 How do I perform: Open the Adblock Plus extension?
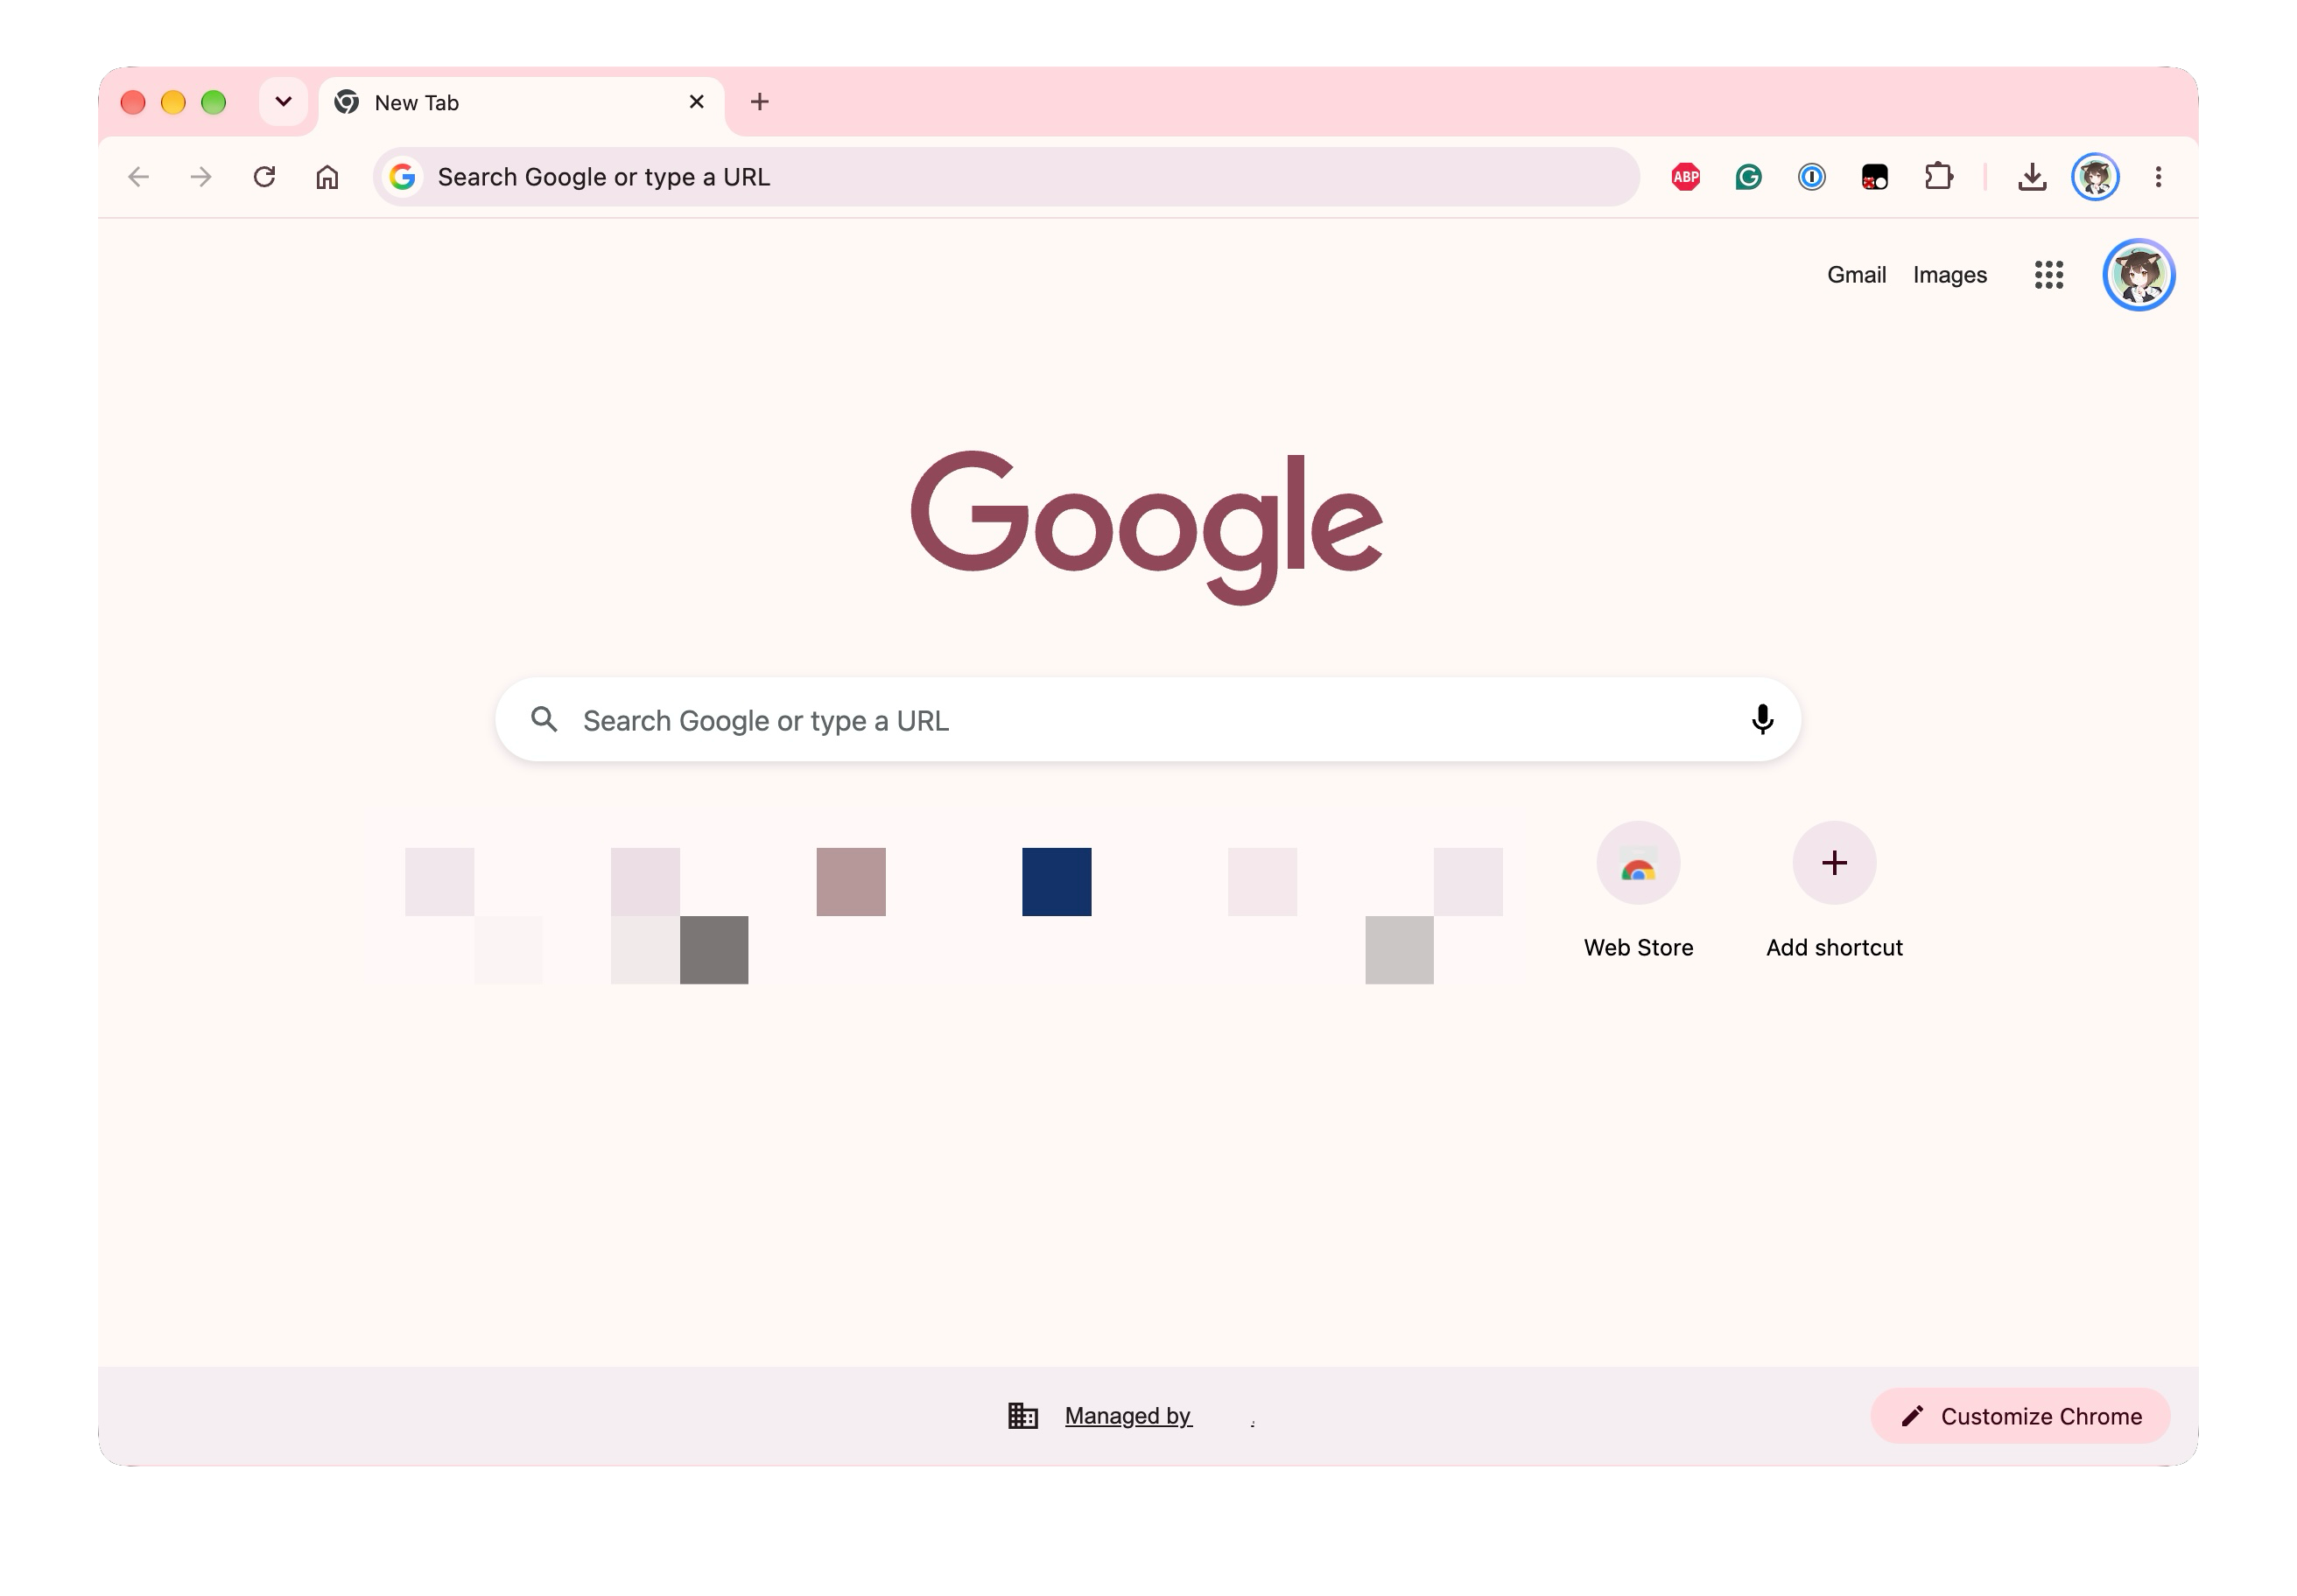tap(1686, 177)
